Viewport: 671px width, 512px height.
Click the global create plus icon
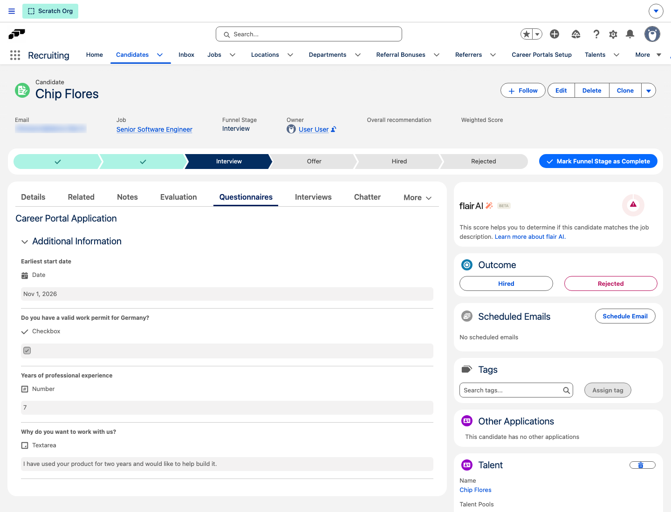pyautogui.click(x=555, y=34)
